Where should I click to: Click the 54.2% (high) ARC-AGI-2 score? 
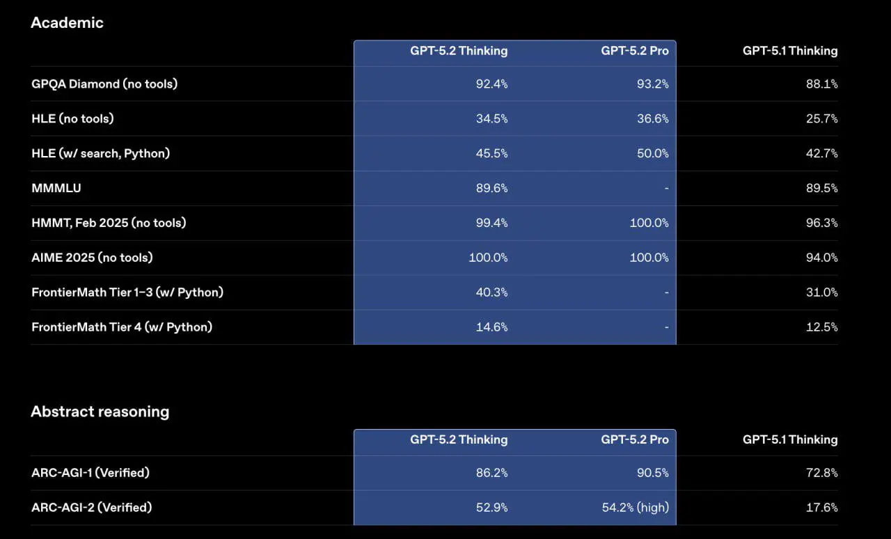tap(636, 508)
